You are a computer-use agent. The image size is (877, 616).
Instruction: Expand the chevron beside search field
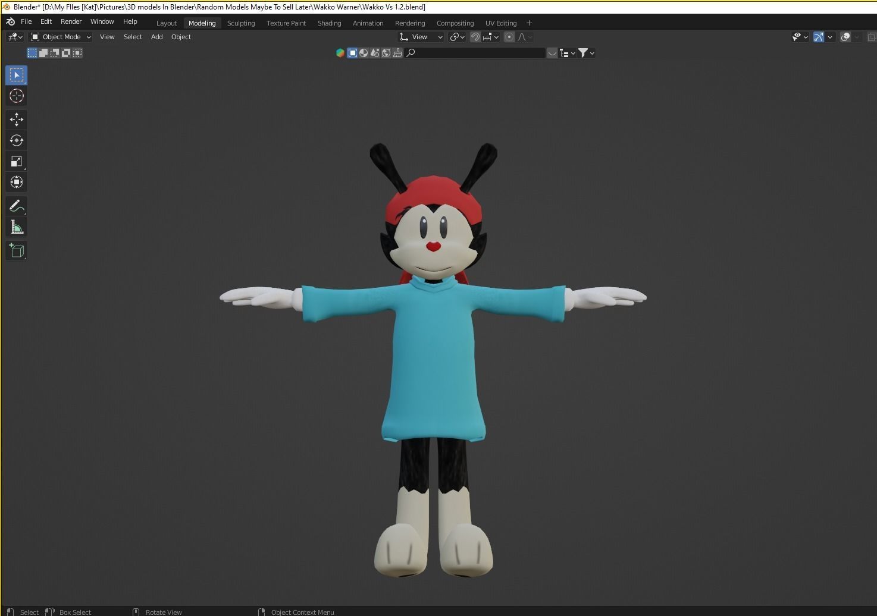tap(552, 53)
